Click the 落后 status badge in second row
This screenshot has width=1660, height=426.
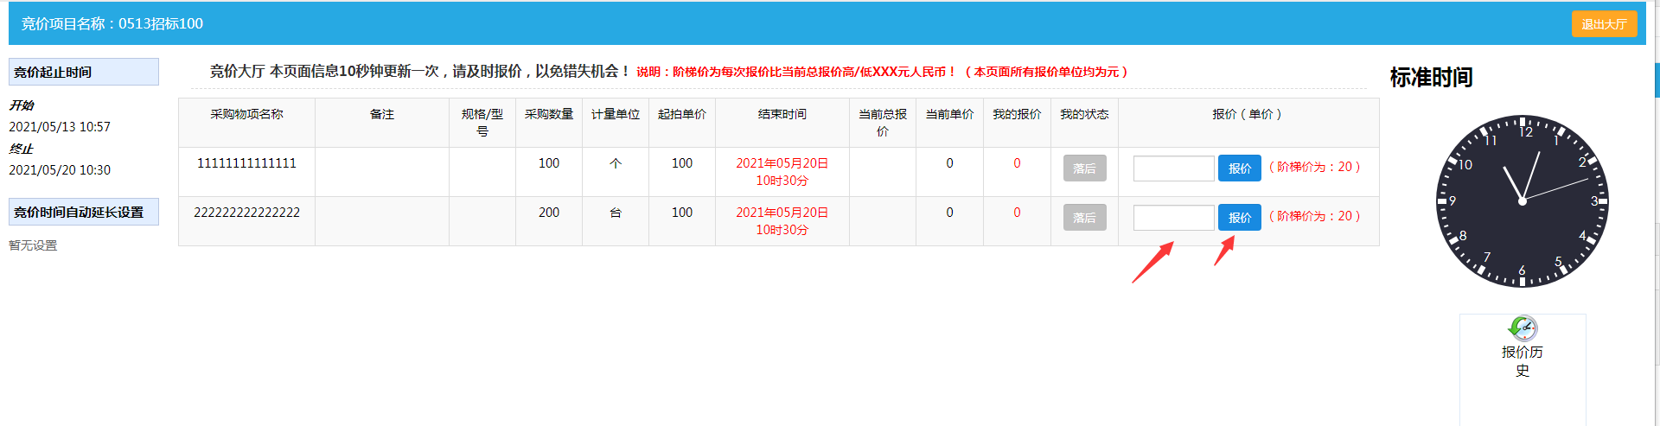tap(1084, 218)
